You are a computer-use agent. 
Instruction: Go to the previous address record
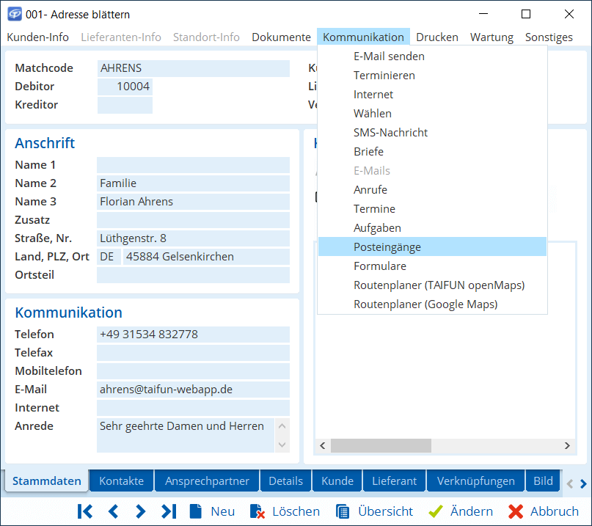(x=113, y=511)
